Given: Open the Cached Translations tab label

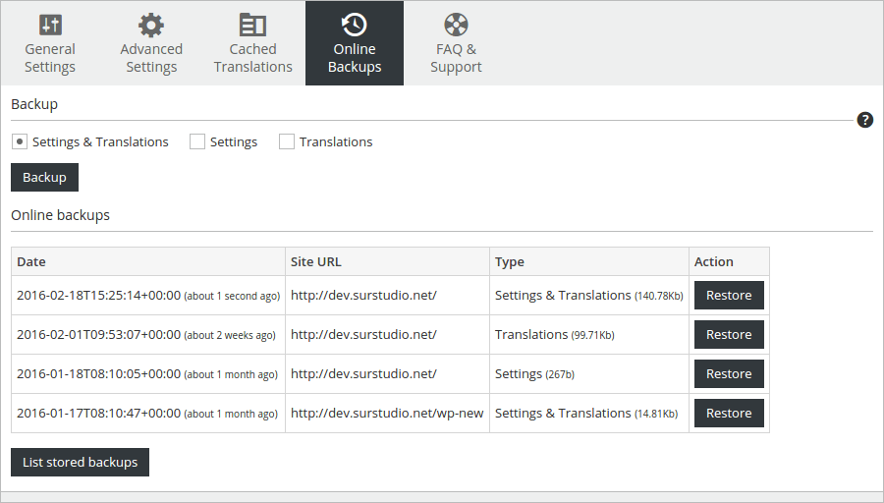Looking at the screenshot, I should [x=253, y=58].
